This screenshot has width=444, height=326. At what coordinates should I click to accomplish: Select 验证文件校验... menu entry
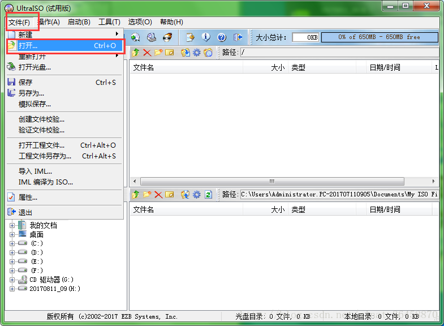65,130
